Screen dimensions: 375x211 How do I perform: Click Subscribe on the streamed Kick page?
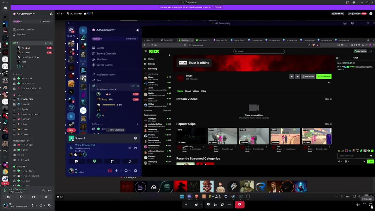[324, 76]
